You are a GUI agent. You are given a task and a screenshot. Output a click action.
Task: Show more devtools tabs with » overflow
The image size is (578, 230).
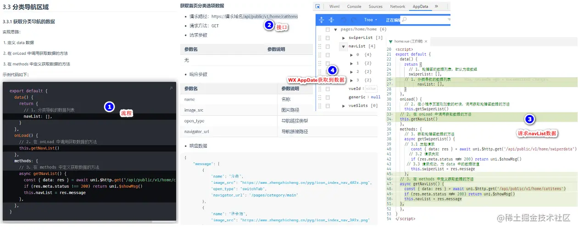pos(436,6)
